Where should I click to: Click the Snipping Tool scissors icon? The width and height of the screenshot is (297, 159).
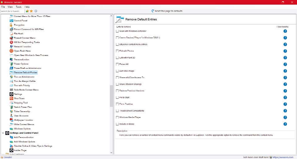click(x=11, y=103)
